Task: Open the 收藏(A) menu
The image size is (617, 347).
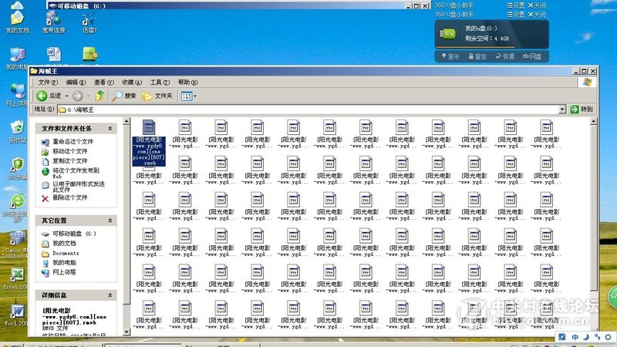Action: pos(131,83)
